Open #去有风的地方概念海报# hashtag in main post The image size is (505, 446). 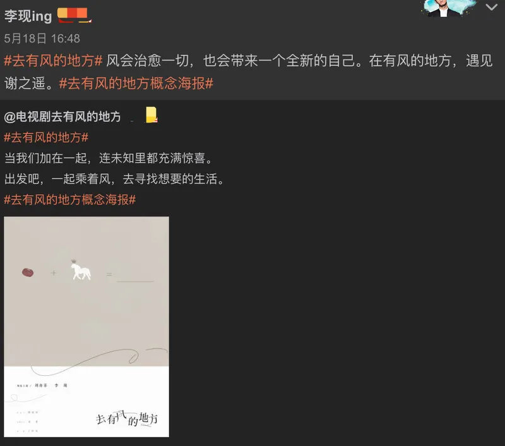click(136, 83)
